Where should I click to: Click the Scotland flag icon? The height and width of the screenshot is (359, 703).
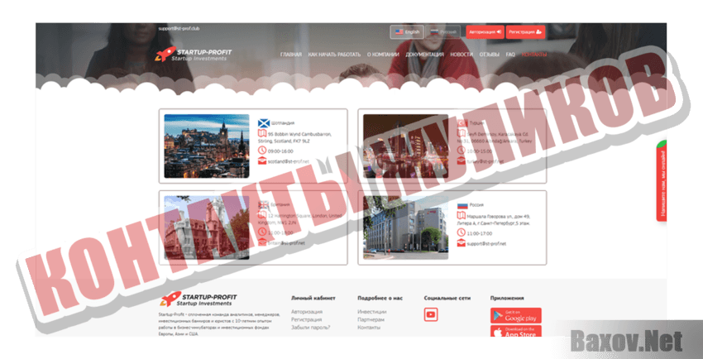click(263, 122)
